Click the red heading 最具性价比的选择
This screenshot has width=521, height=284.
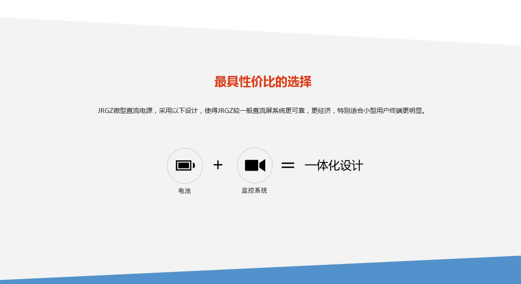(263, 82)
